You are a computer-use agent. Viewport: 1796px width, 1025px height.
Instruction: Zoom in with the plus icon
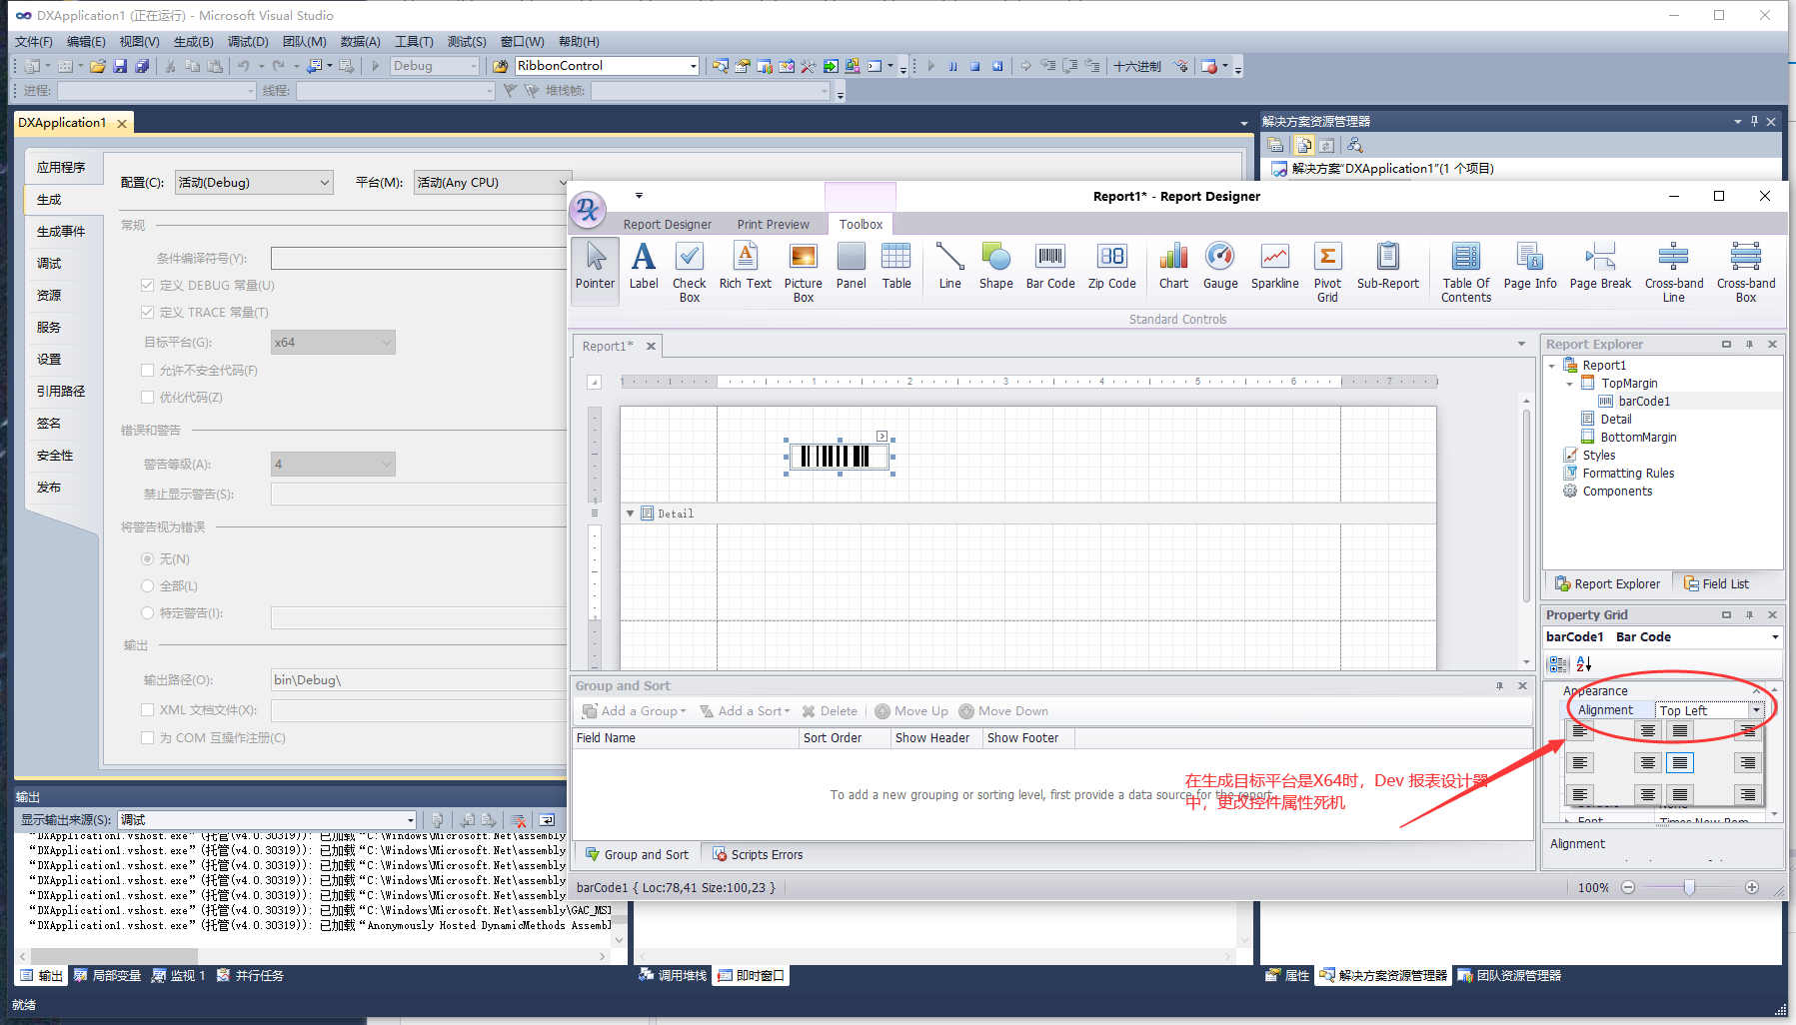click(1752, 887)
